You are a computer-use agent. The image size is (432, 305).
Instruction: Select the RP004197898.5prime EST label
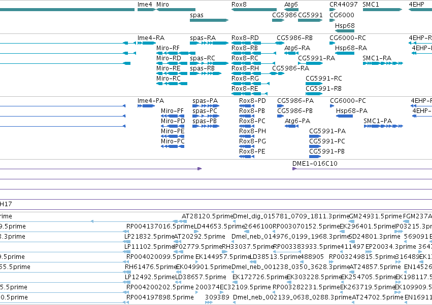(160, 297)
